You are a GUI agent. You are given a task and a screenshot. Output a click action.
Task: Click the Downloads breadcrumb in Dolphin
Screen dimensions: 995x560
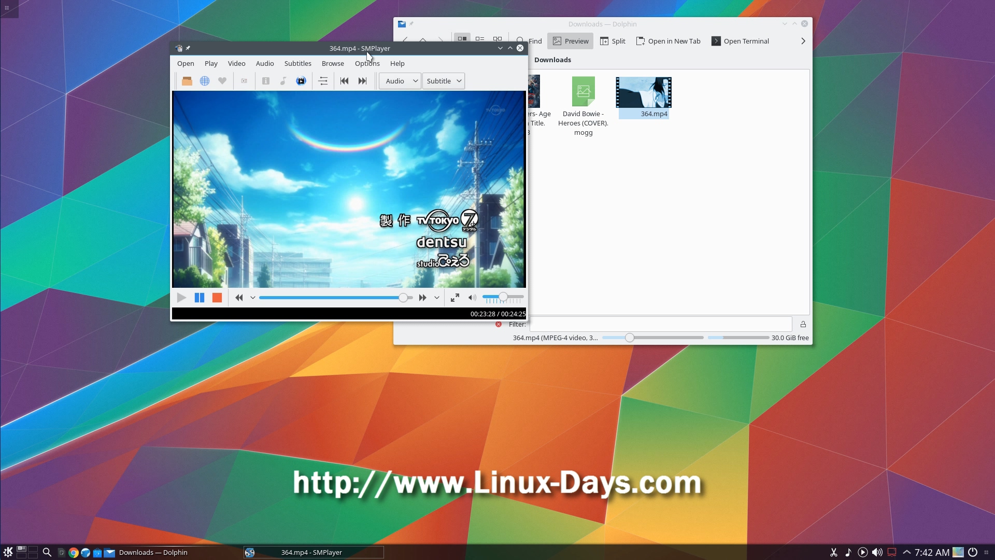tap(552, 60)
